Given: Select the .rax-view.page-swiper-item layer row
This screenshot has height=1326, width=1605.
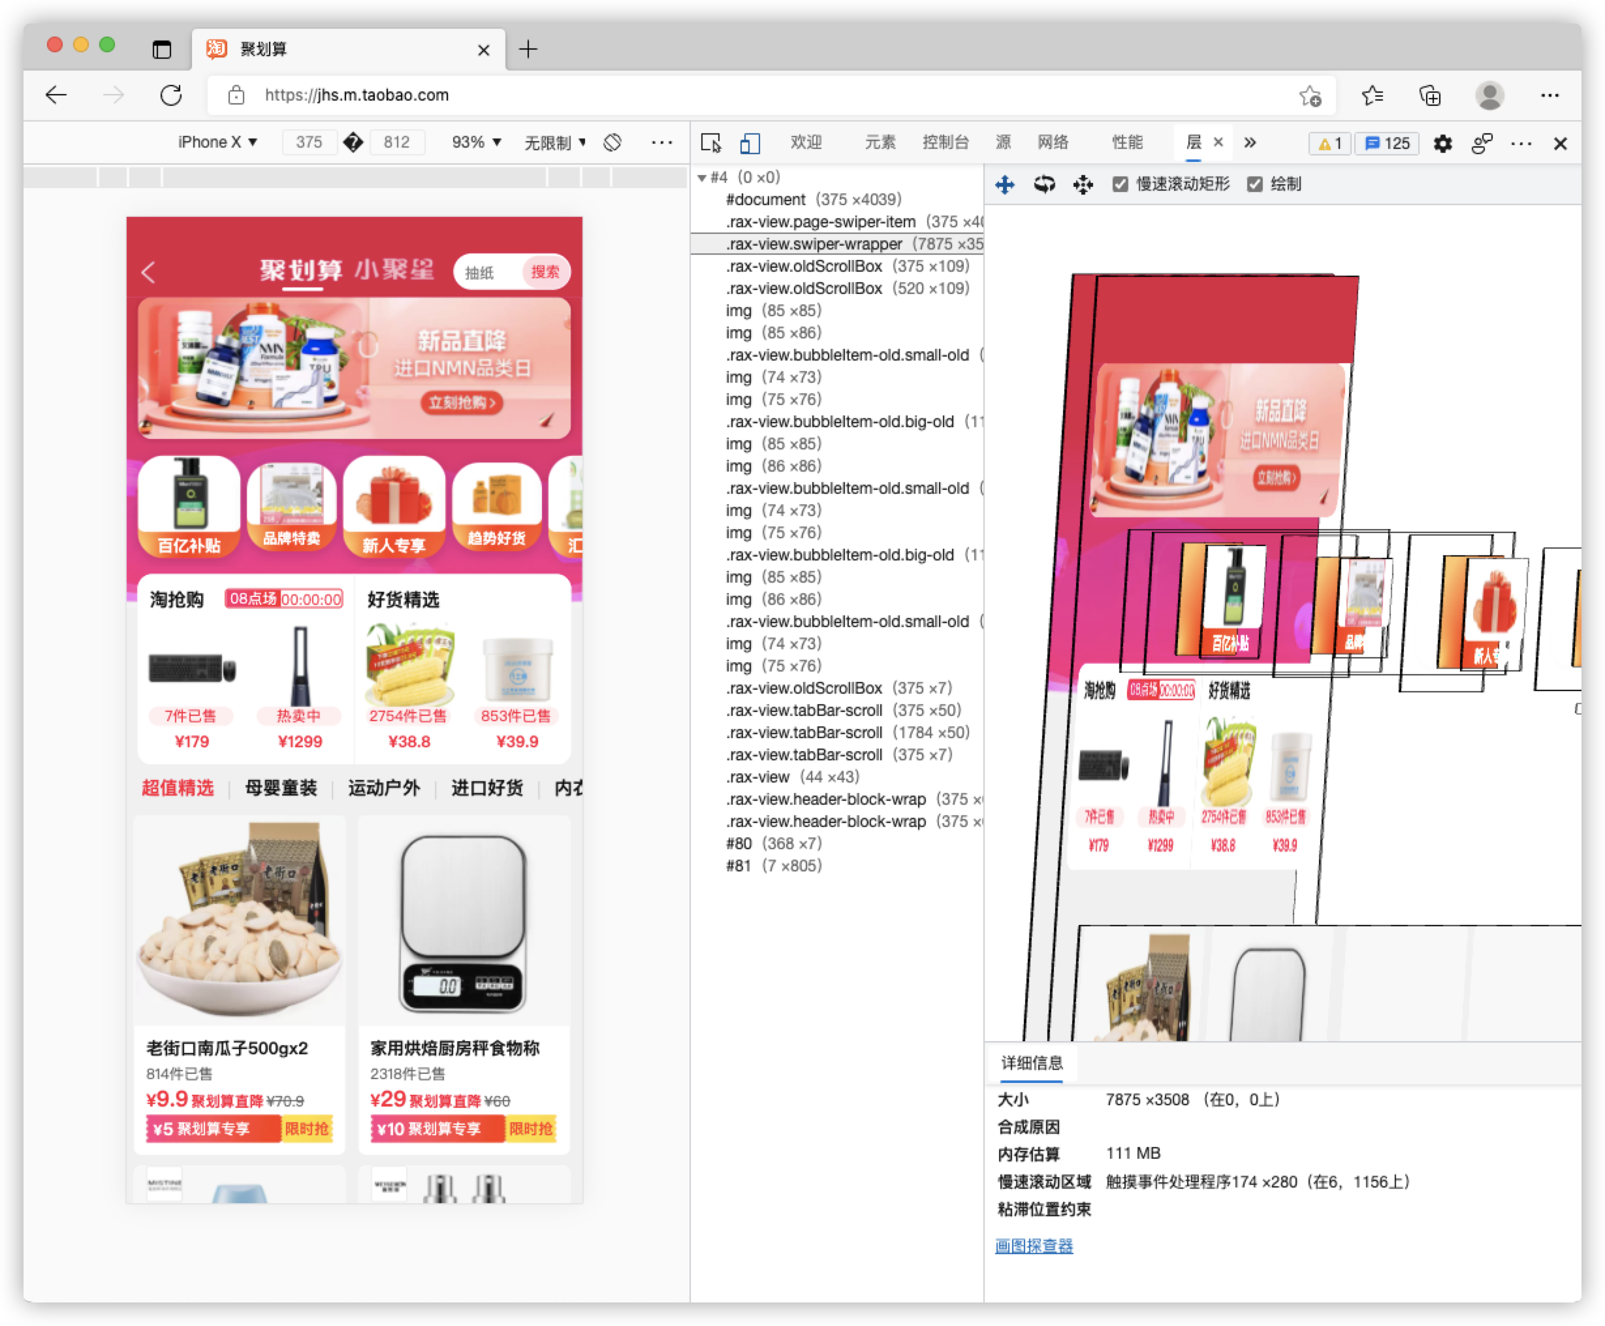Looking at the screenshot, I should (837, 221).
